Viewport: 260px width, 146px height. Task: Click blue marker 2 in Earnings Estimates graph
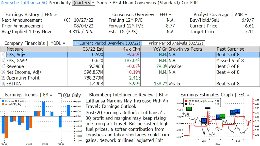pos(219,117)
